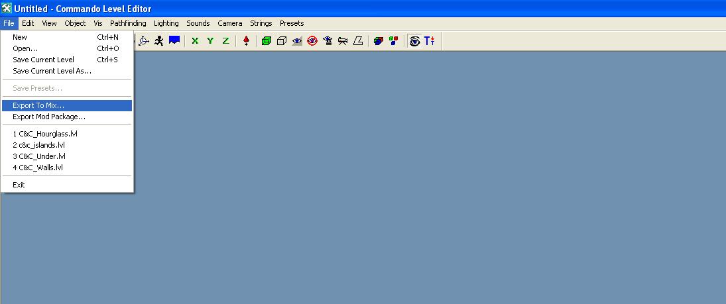
Task: Click the red crossed-out eye icon
Action: (x=312, y=41)
